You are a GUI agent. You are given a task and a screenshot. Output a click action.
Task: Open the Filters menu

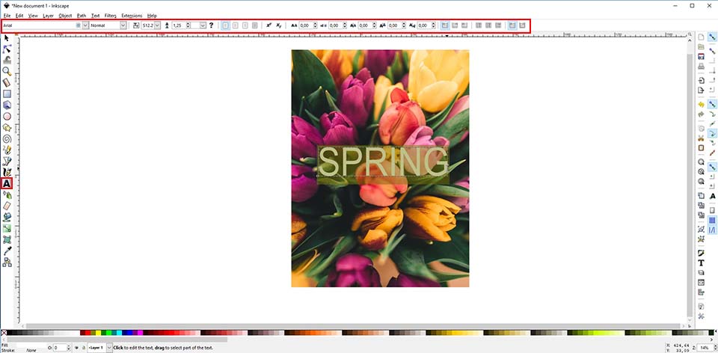(111, 16)
